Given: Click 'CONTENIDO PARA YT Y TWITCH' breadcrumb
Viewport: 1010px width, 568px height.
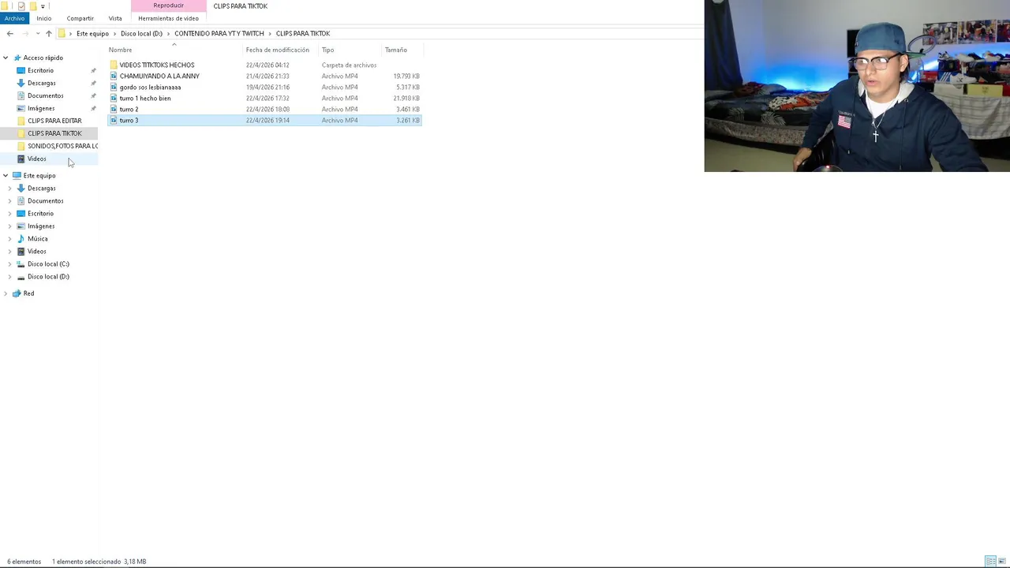Looking at the screenshot, I should pos(219,33).
